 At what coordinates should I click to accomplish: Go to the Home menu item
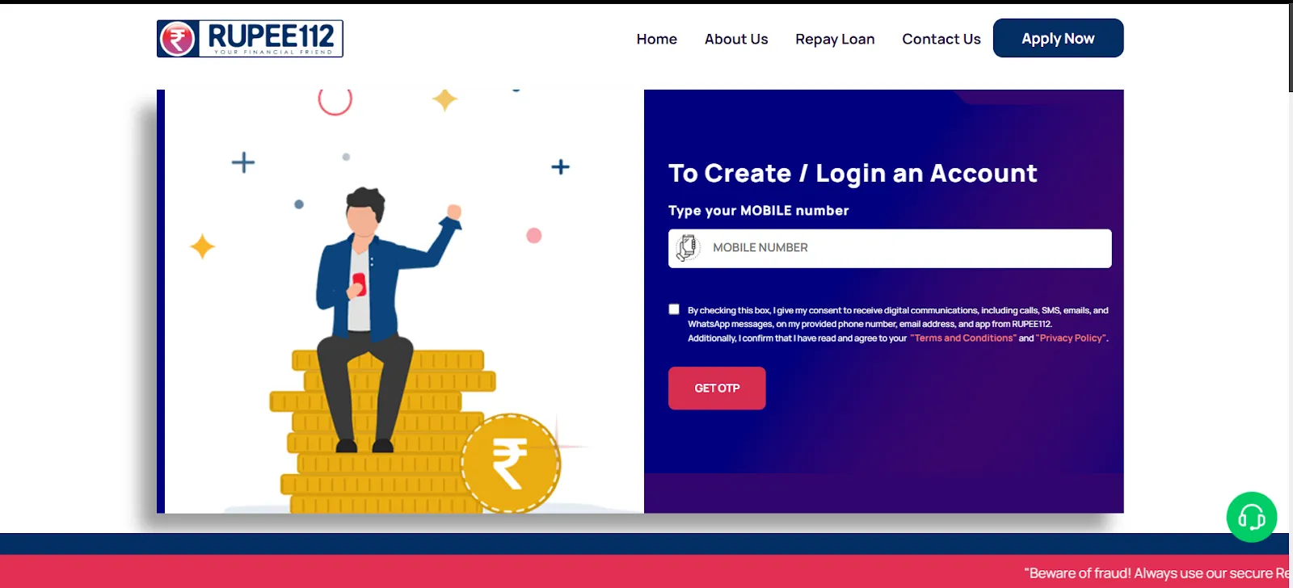[656, 39]
